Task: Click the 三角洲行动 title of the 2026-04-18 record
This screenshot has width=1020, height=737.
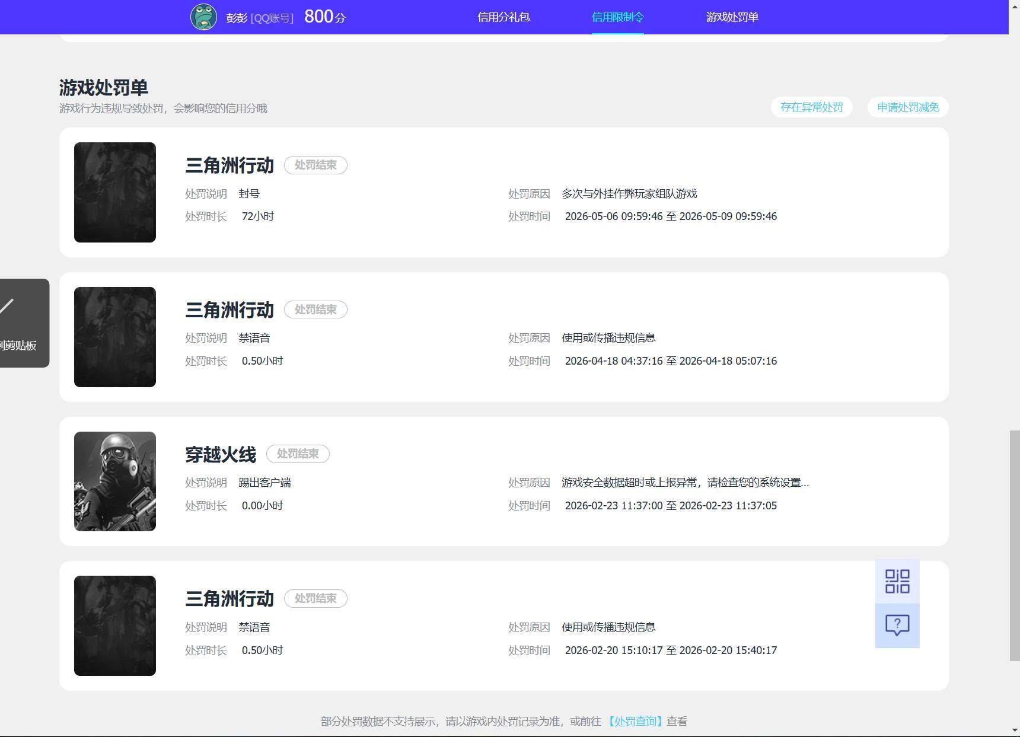Action: (230, 310)
